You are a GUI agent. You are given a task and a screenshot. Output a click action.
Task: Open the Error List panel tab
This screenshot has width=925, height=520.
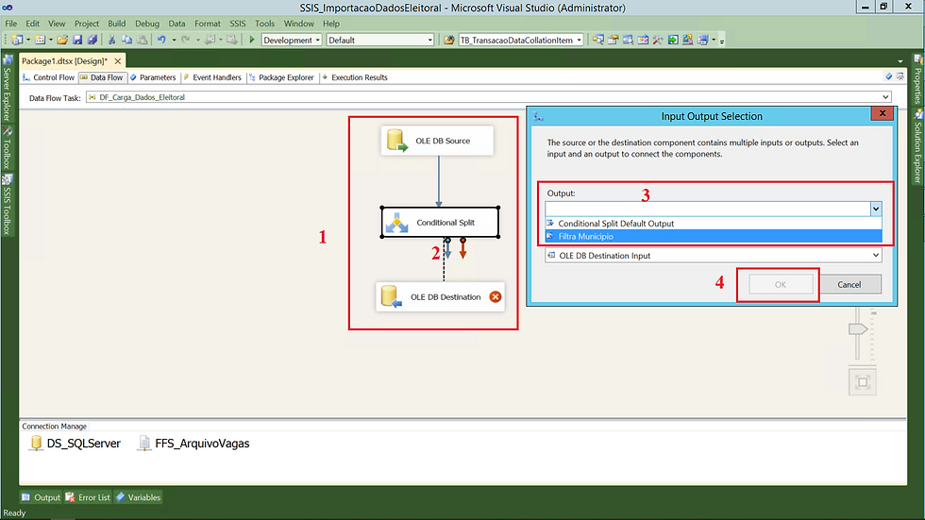88,497
